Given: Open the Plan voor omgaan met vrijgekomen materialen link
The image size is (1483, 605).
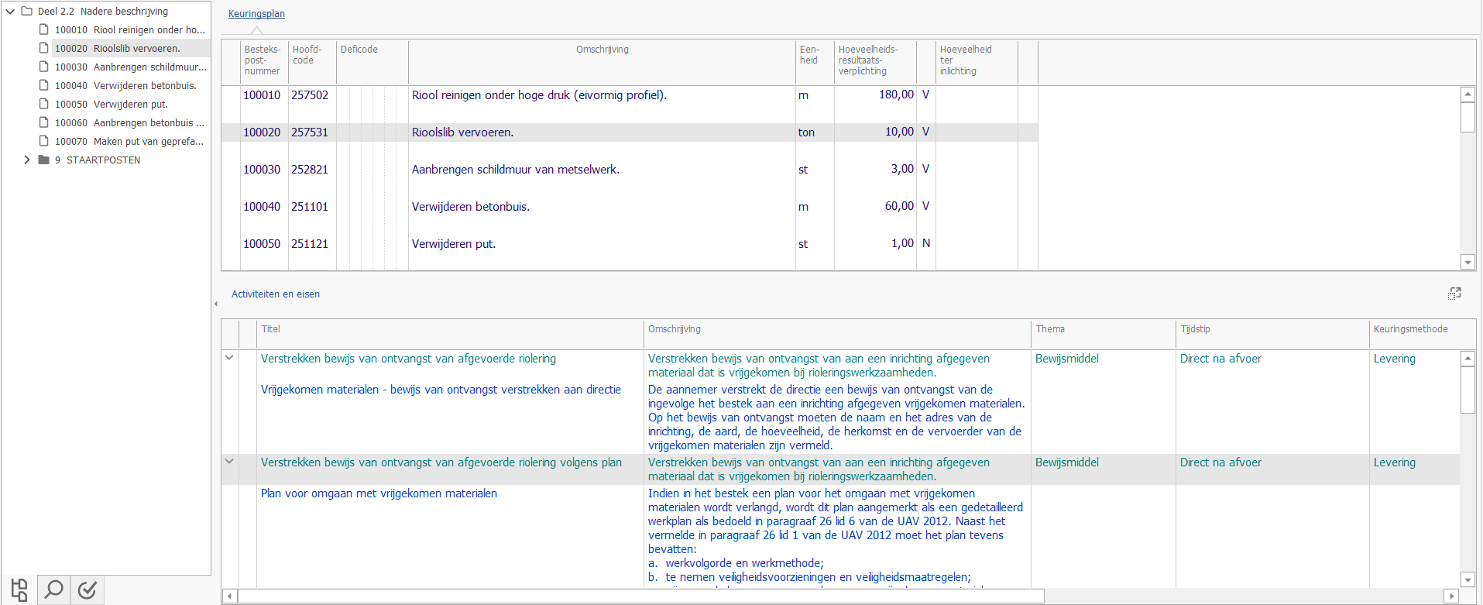Looking at the screenshot, I should click(379, 493).
